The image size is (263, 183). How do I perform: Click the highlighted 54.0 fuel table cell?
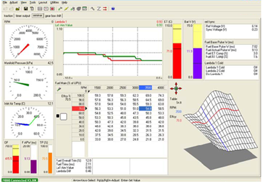[x=146, y=108]
